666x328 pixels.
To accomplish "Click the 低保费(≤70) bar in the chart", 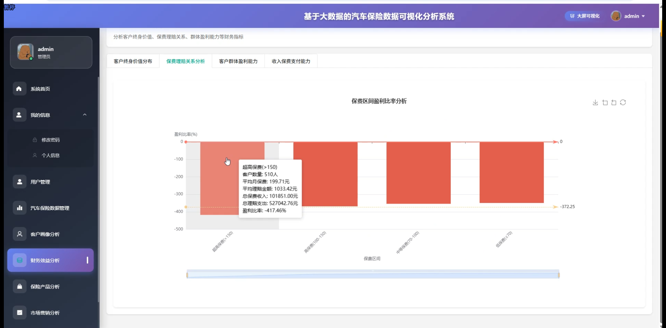I will coord(512,173).
